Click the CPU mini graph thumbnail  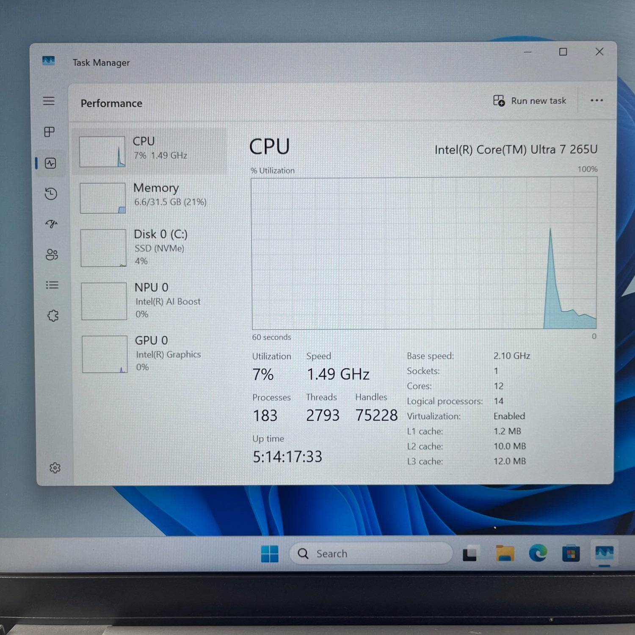(x=102, y=152)
